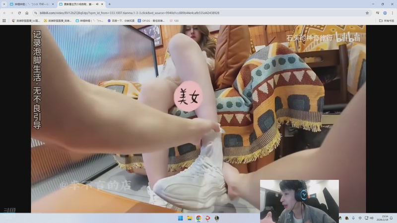Mute the tab audio speaker icon

(97, 4)
